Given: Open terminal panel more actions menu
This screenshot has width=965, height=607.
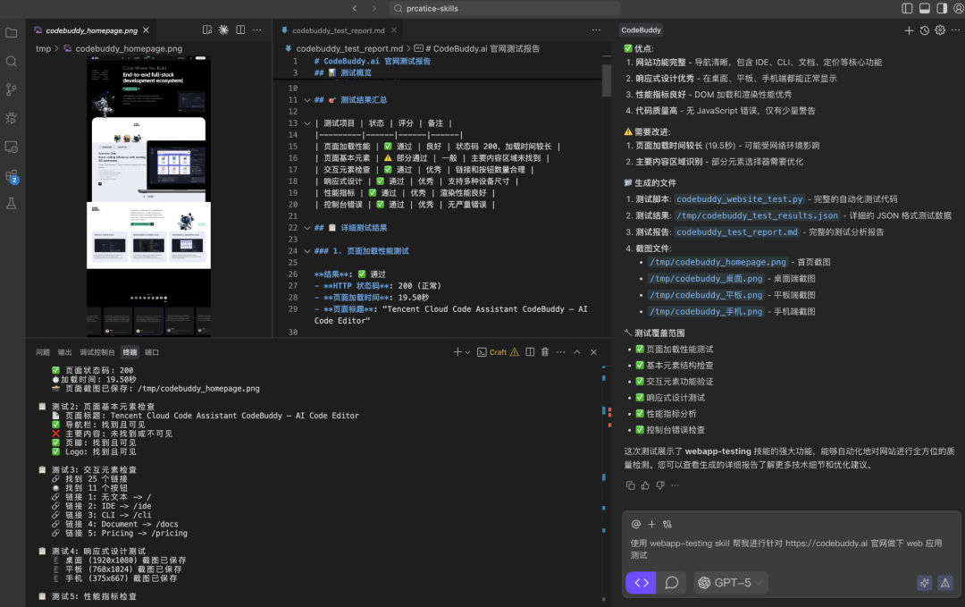Looking at the screenshot, I should point(560,352).
